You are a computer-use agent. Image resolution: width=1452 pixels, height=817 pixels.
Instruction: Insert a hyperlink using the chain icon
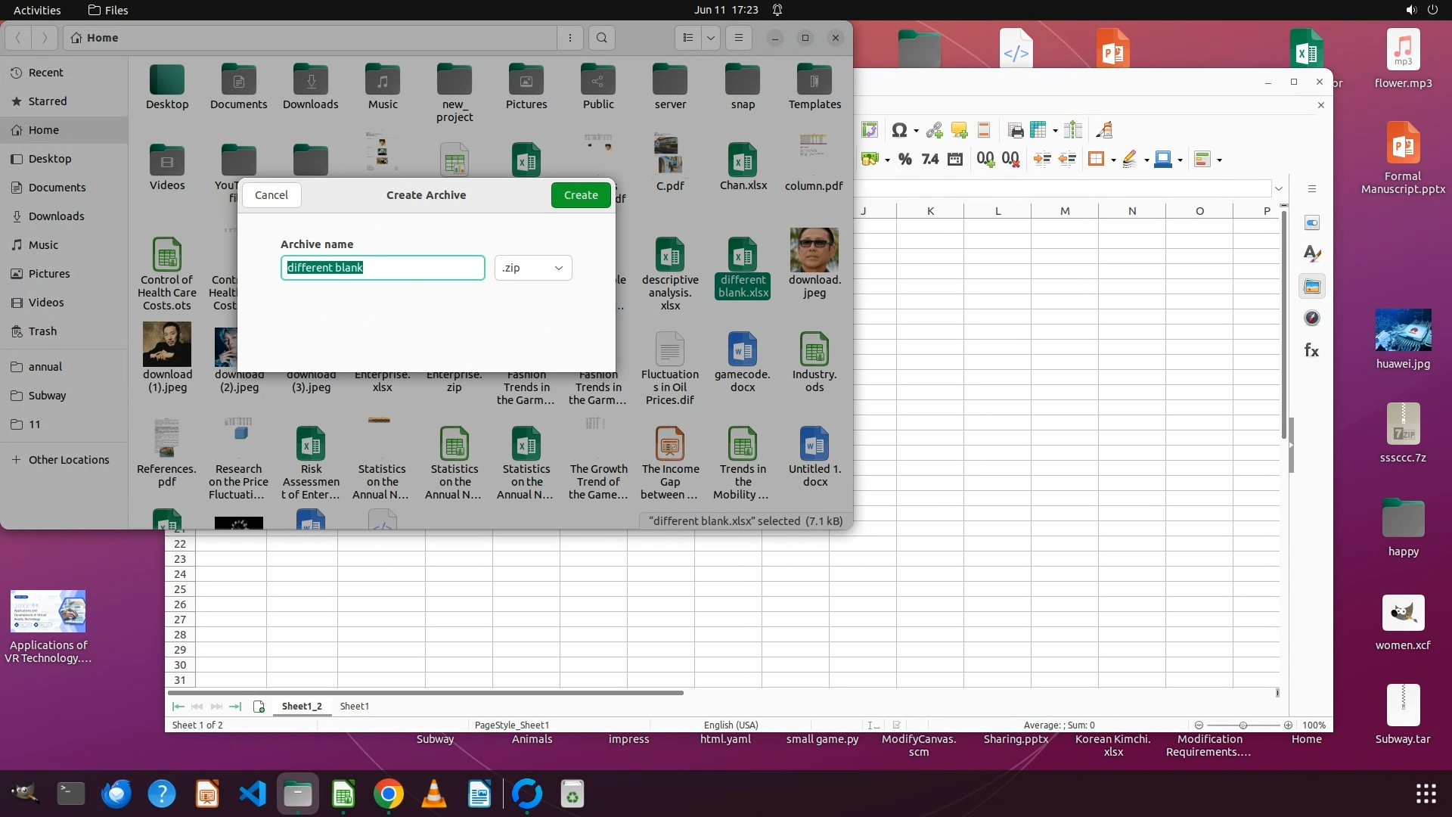coord(934,130)
